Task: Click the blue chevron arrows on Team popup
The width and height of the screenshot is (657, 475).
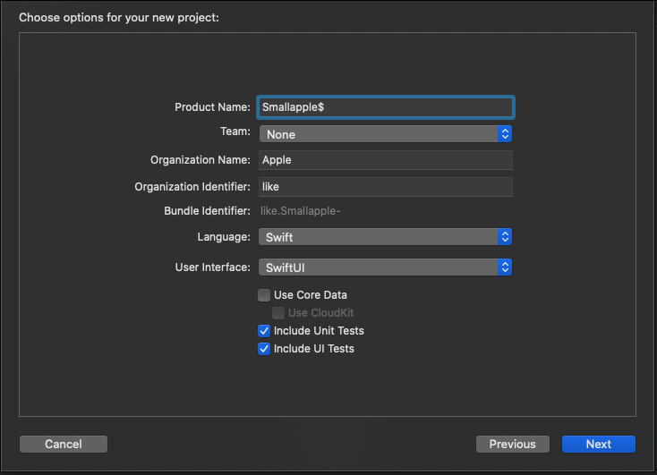Action: (505, 134)
